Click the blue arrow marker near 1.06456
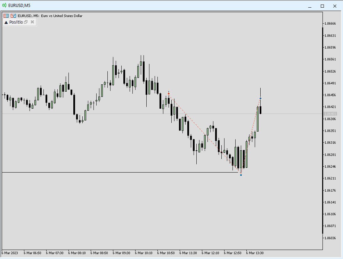The height and width of the screenshot is (259, 343). click(260, 98)
